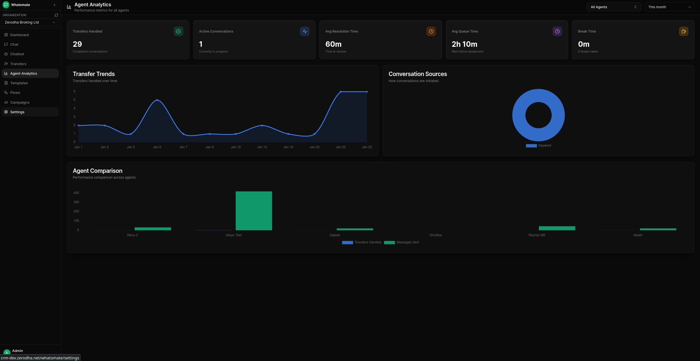700x361 pixels.
Task: Click the refresh icon beside Organization
Action: pos(56,15)
